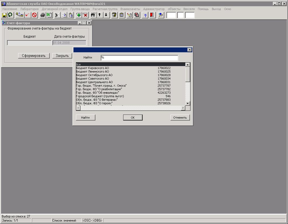The width and height of the screenshot is (288, 224).
Task: Click the green plus add record icon
Action: point(79,15)
